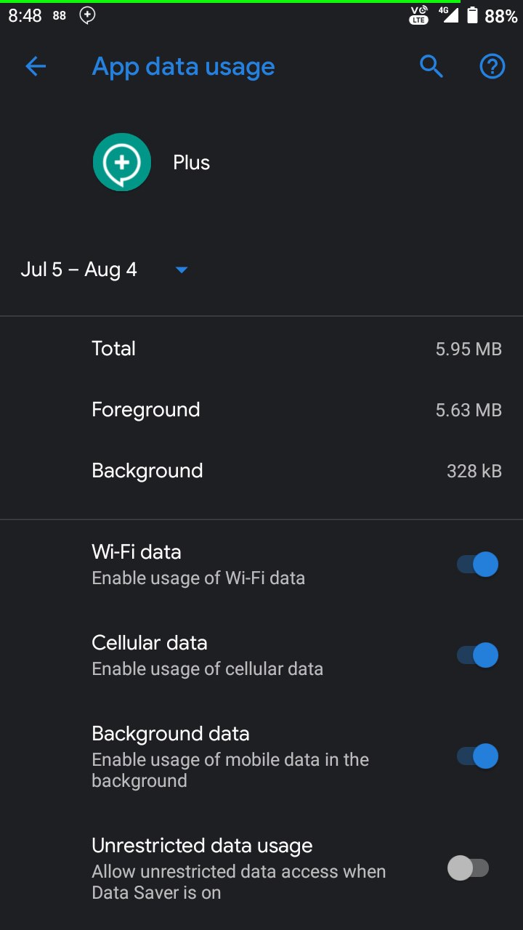This screenshot has width=523, height=930.
Task: Select the Foreground usage row
Action: click(x=261, y=410)
